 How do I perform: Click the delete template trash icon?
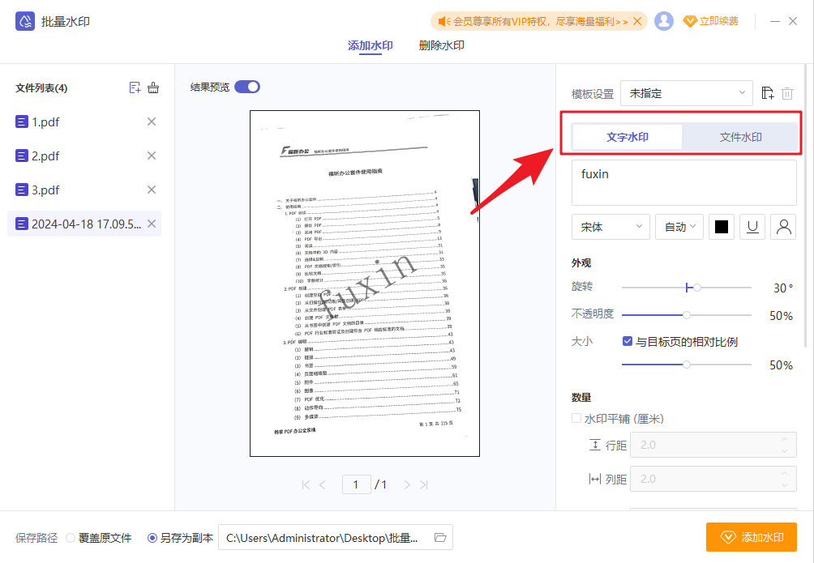click(787, 93)
